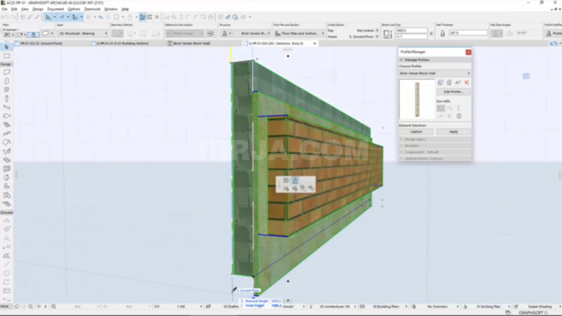Click the duplicate profile icon
Screen dimensions: 562x316
click(449, 83)
